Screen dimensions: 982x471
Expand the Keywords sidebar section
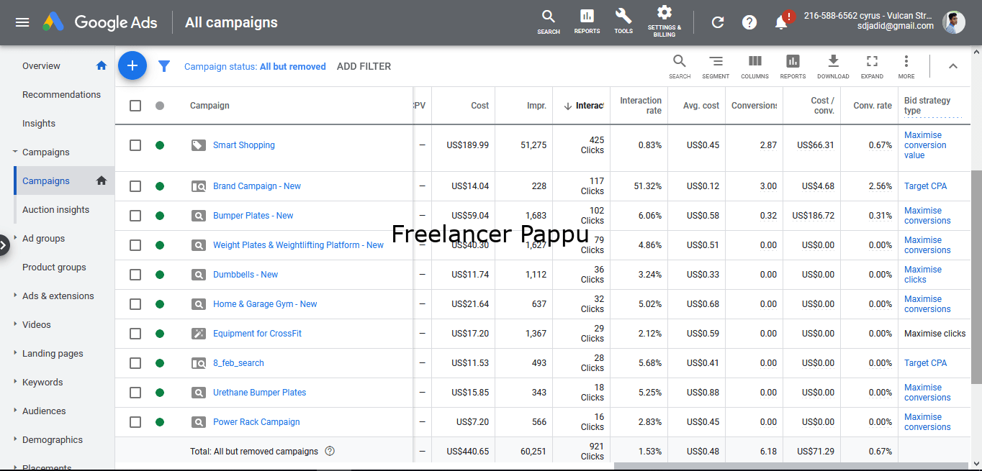click(x=15, y=382)
